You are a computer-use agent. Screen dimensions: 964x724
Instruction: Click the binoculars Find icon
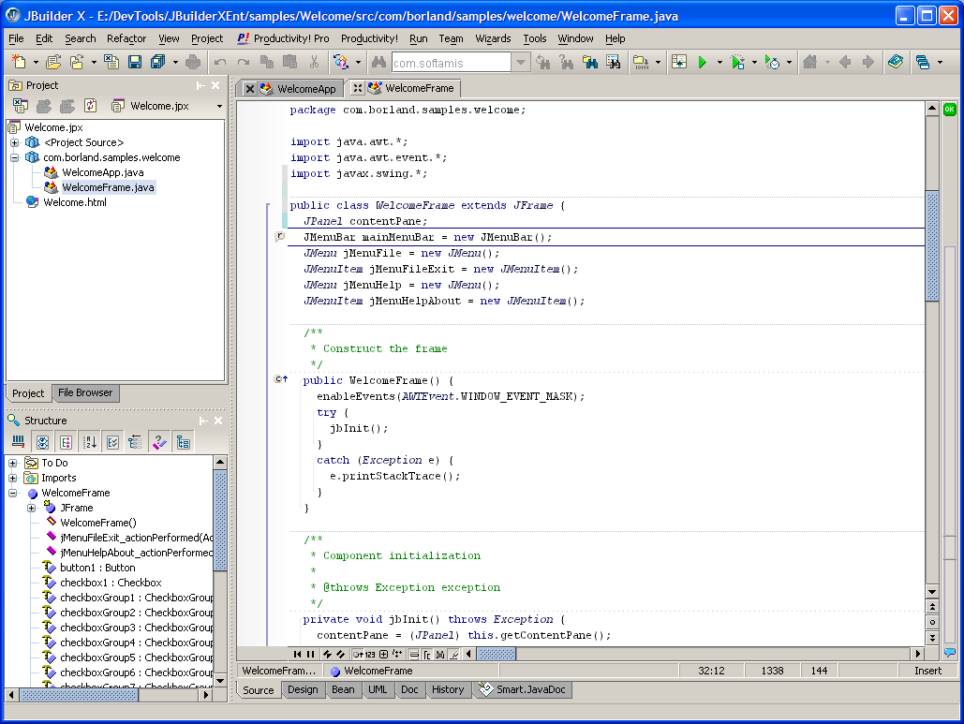[378, 62]
